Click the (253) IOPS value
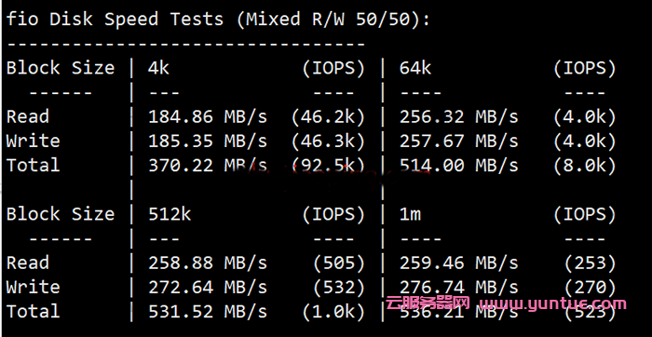 click(590, 263)
